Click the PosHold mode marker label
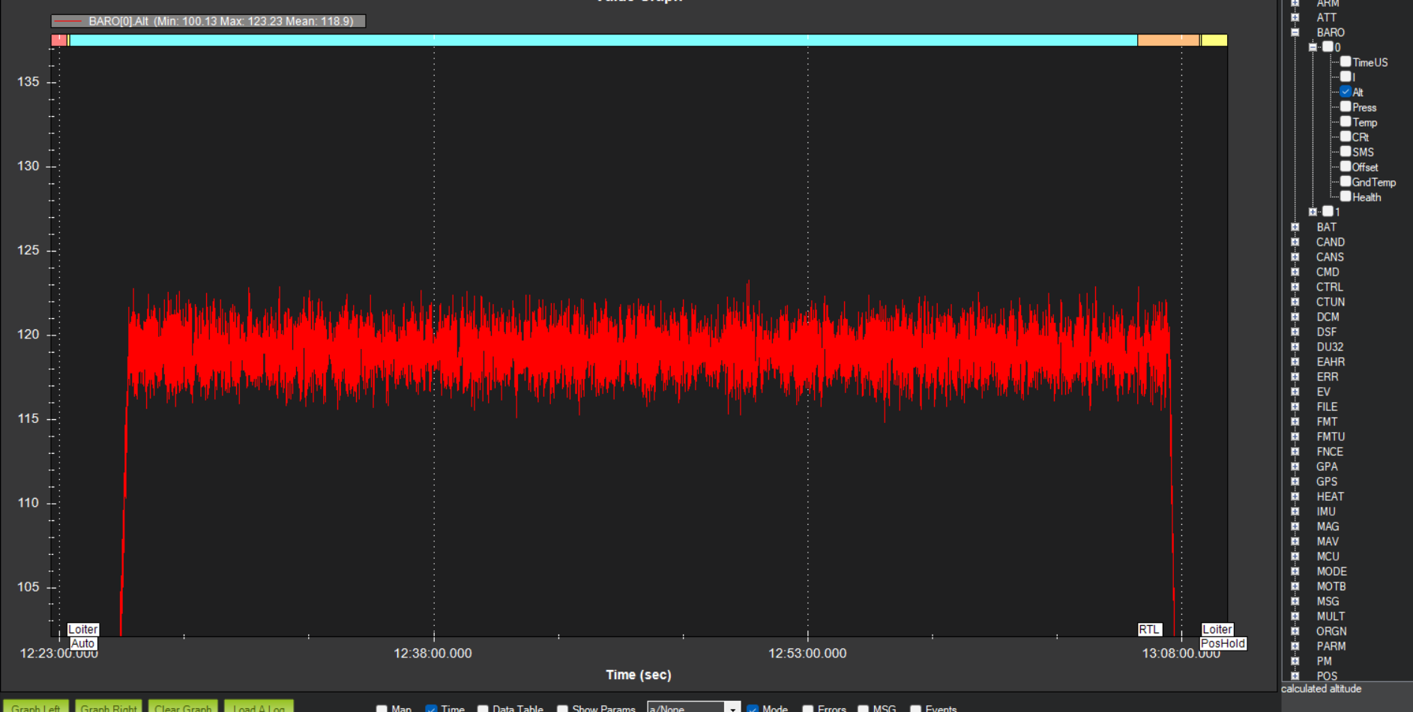 click(1223, 643)
